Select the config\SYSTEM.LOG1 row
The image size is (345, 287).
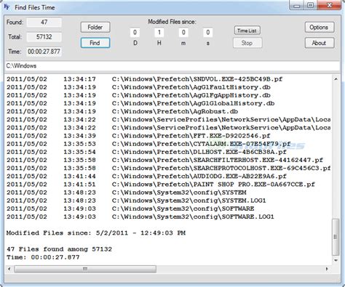click(x=136, y=201)
